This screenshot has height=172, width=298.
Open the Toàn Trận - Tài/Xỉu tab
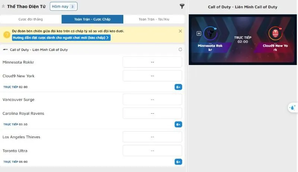click(x=153, y=19)
